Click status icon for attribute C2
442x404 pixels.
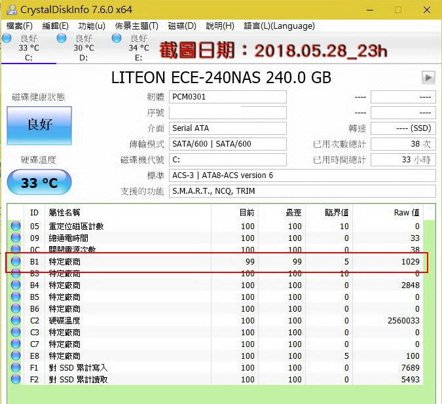click(16, 321)
